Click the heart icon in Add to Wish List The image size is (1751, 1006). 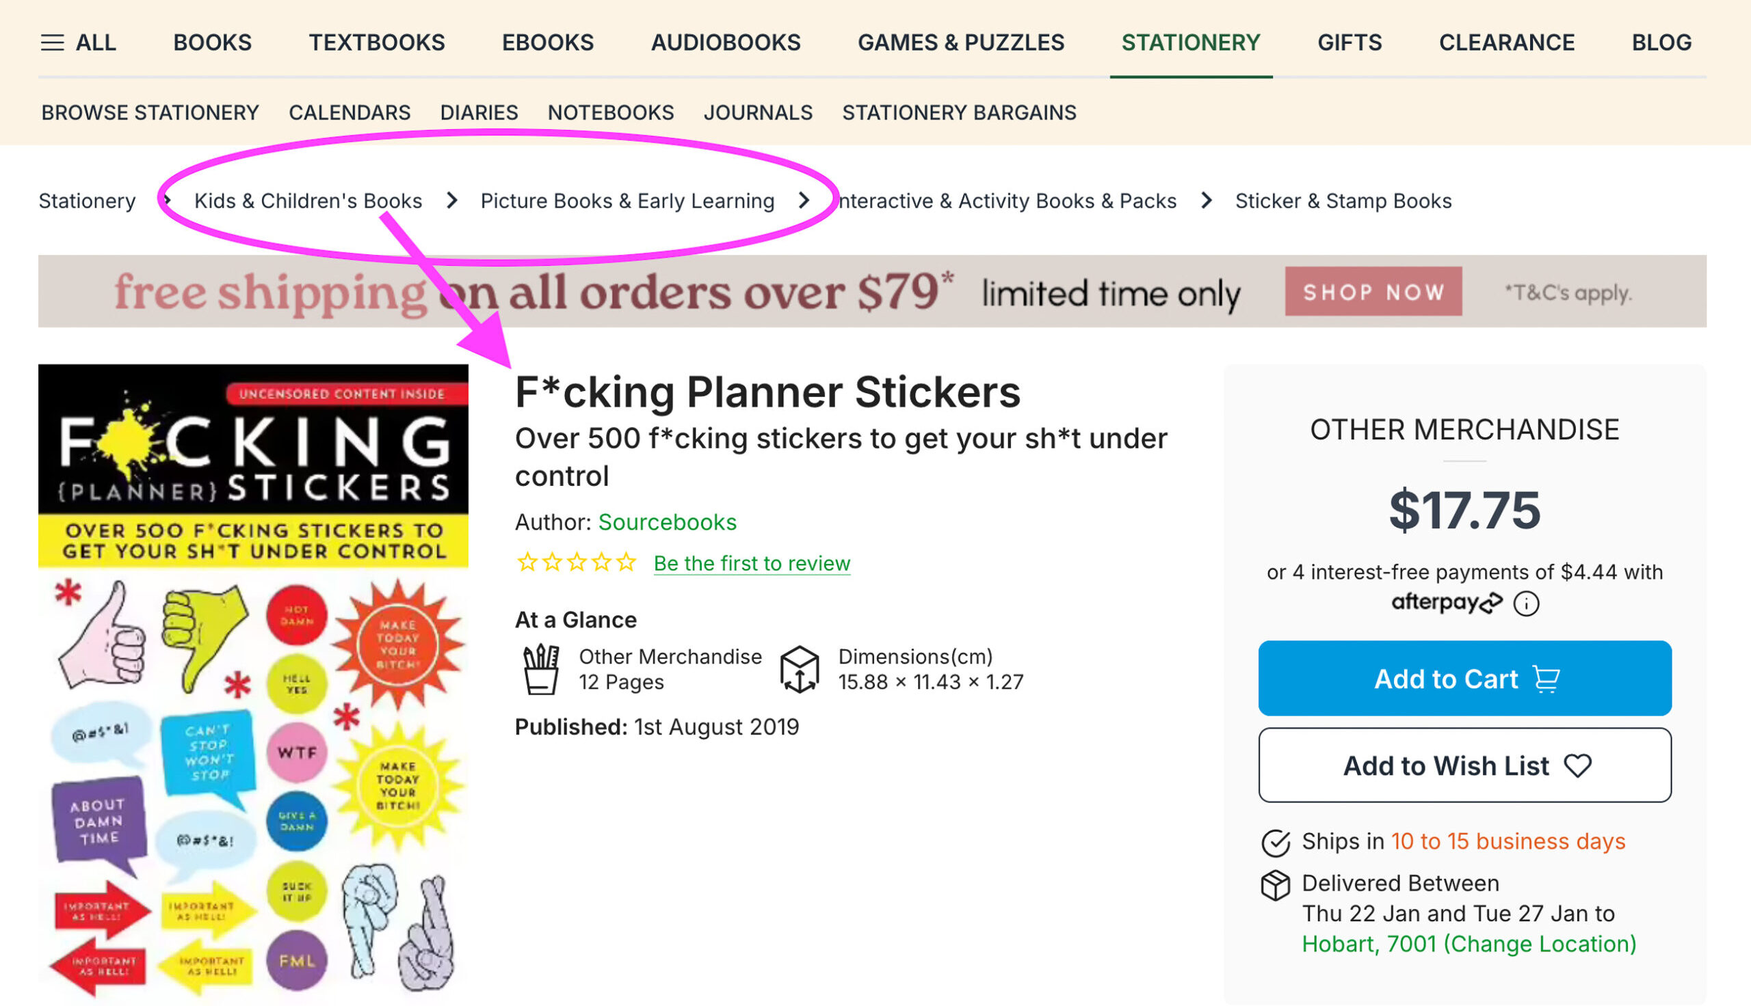click(x=1577, y=765)
